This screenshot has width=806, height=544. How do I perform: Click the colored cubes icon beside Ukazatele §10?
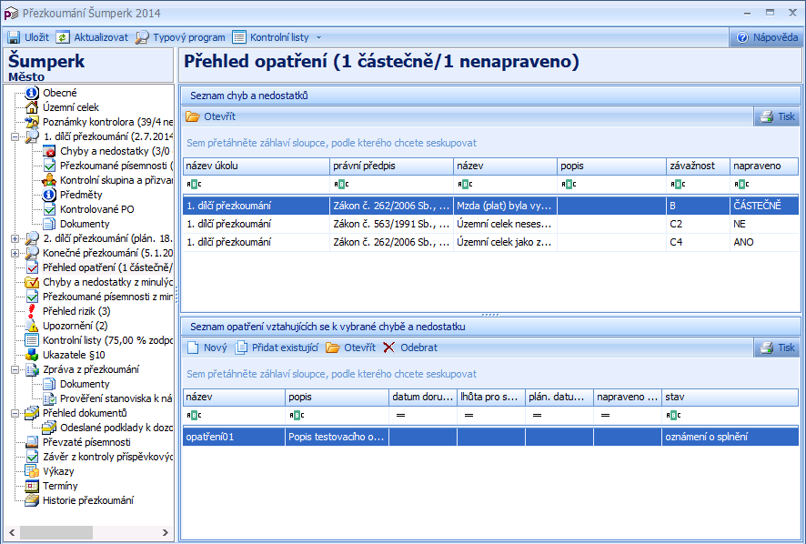click(x=32, y=355)
